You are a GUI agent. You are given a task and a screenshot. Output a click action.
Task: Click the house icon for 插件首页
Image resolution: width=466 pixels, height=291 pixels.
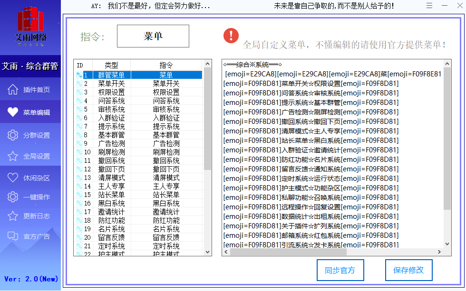pos(13,90)
